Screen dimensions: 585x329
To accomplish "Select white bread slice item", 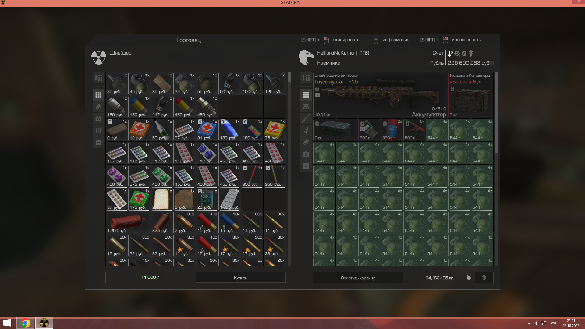I will 162,199.
